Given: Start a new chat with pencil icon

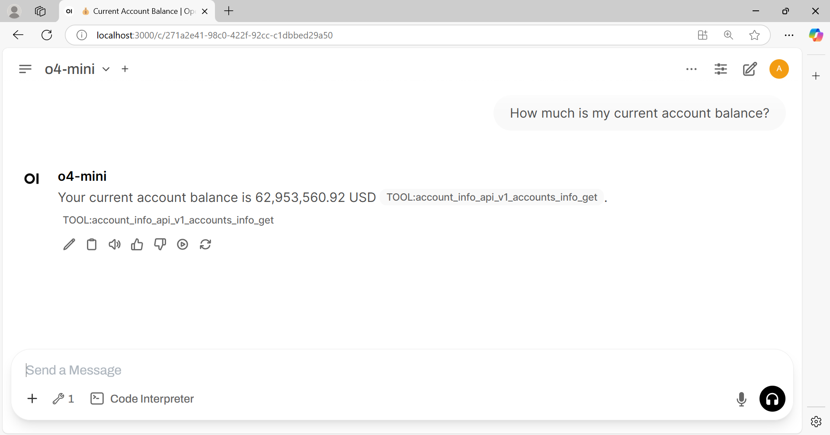Looking at the screenshot, I should (x=750, y=69).
